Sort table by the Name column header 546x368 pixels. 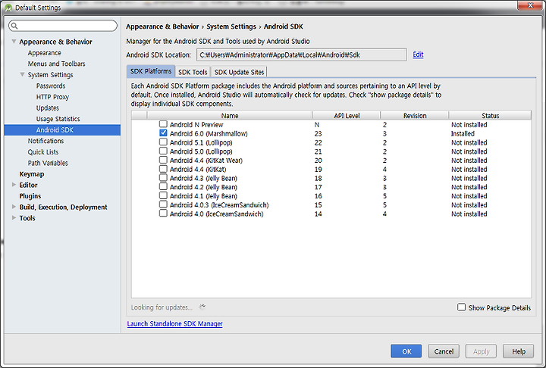point(230,116)
